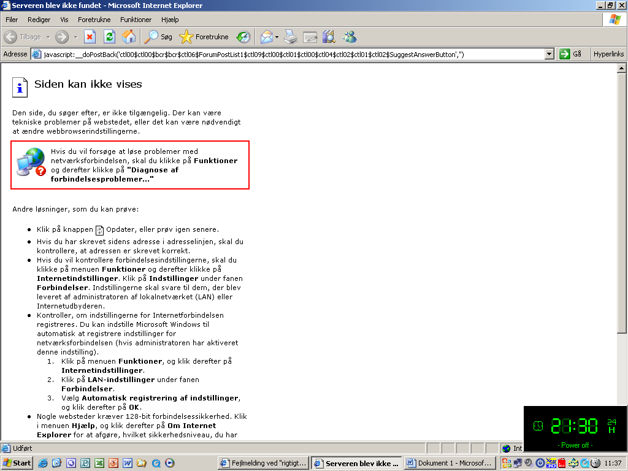This screenshot has height=471, width=628.
Task: Open the Vis menu
Action: click(64, 20)
